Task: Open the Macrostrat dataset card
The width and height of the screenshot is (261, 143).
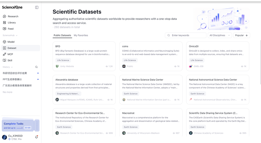Action: 151,122
